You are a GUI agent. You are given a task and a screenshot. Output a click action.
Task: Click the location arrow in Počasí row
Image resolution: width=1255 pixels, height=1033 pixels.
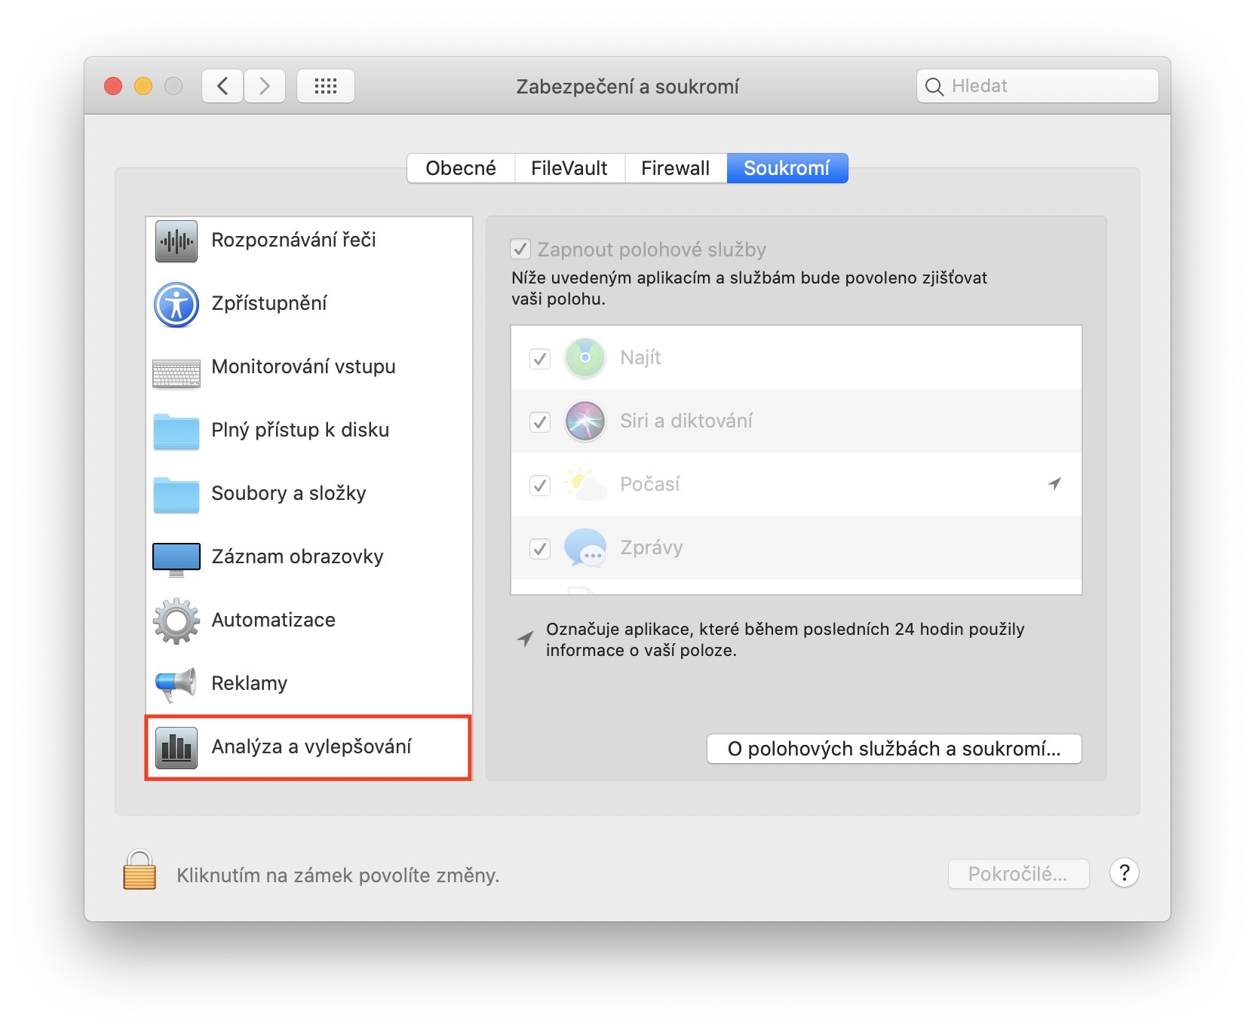(x=1054, y=483)
